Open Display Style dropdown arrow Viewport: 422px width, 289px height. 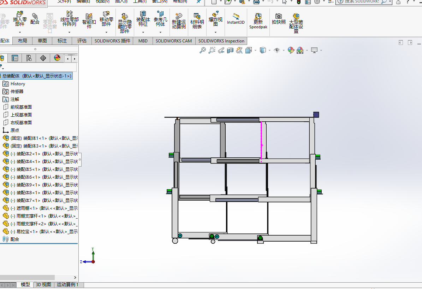pyautogui.click(x=269, y=51)
